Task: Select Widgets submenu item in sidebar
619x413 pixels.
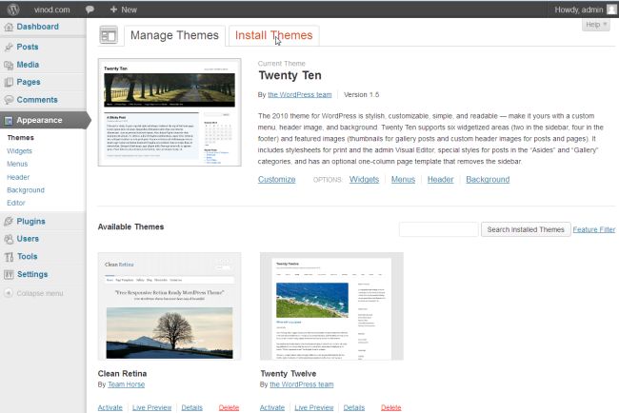Action: click(x=19, y=151)
